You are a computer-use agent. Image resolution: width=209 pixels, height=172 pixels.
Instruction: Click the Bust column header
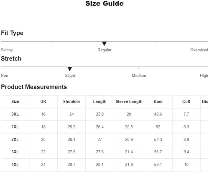coord(158,101)
